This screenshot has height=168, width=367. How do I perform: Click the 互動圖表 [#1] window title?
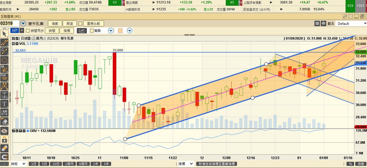[10, 16]
